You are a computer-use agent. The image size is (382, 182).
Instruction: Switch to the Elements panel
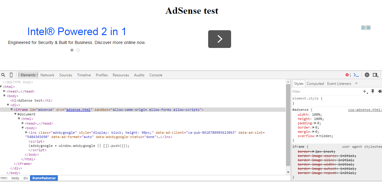coord(28,75)
